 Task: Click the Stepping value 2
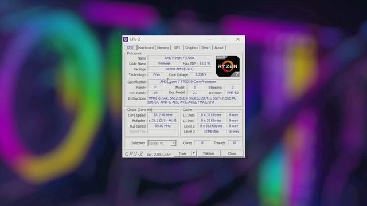(x=233, y=87)
